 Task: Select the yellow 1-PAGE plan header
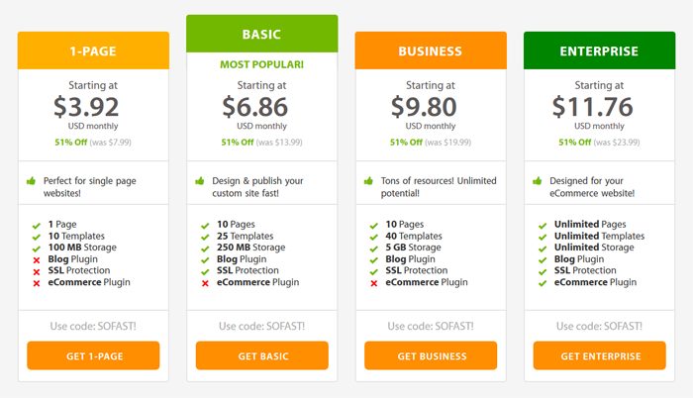(x=93, y=50)
